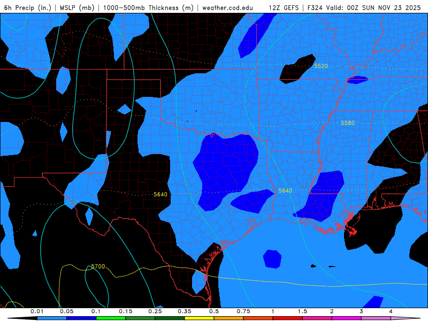The height and width of the screenshot is (321, 428).
Task: Click 'Valid: 00Z SUN NOV 23 2025' text
Action: (373, 8)
